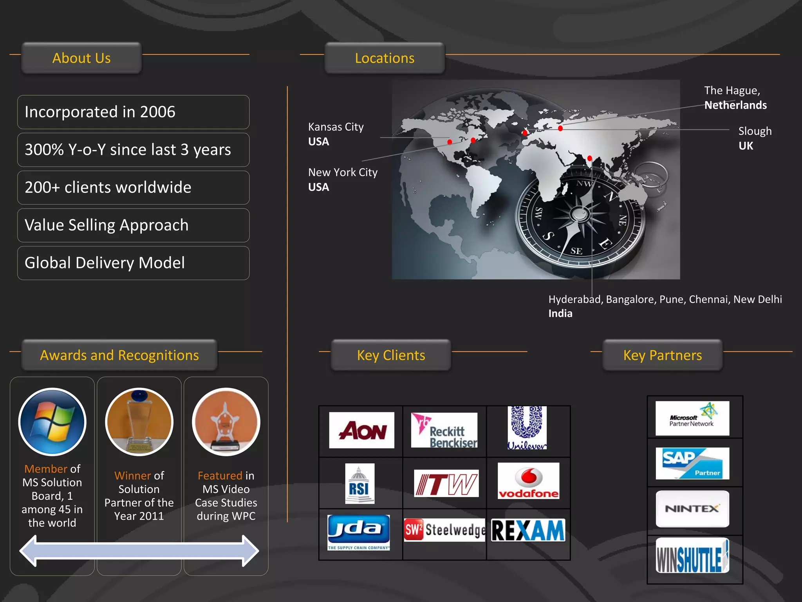This screenshot has width=802, height=602.
Task: Click the glass trophy award image
Action: coord(139,422)
